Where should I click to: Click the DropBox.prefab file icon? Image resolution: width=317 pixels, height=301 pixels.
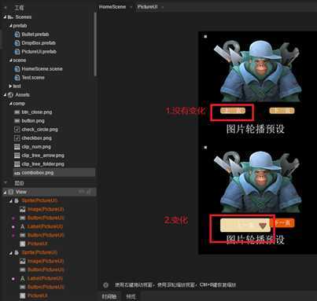click(17, 43)
